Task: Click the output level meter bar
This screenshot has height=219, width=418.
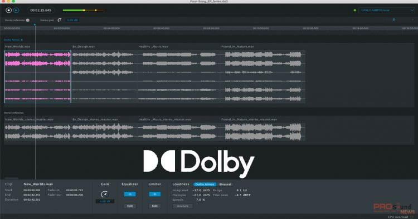Action: pyautogui.click(x=83, y=11)
